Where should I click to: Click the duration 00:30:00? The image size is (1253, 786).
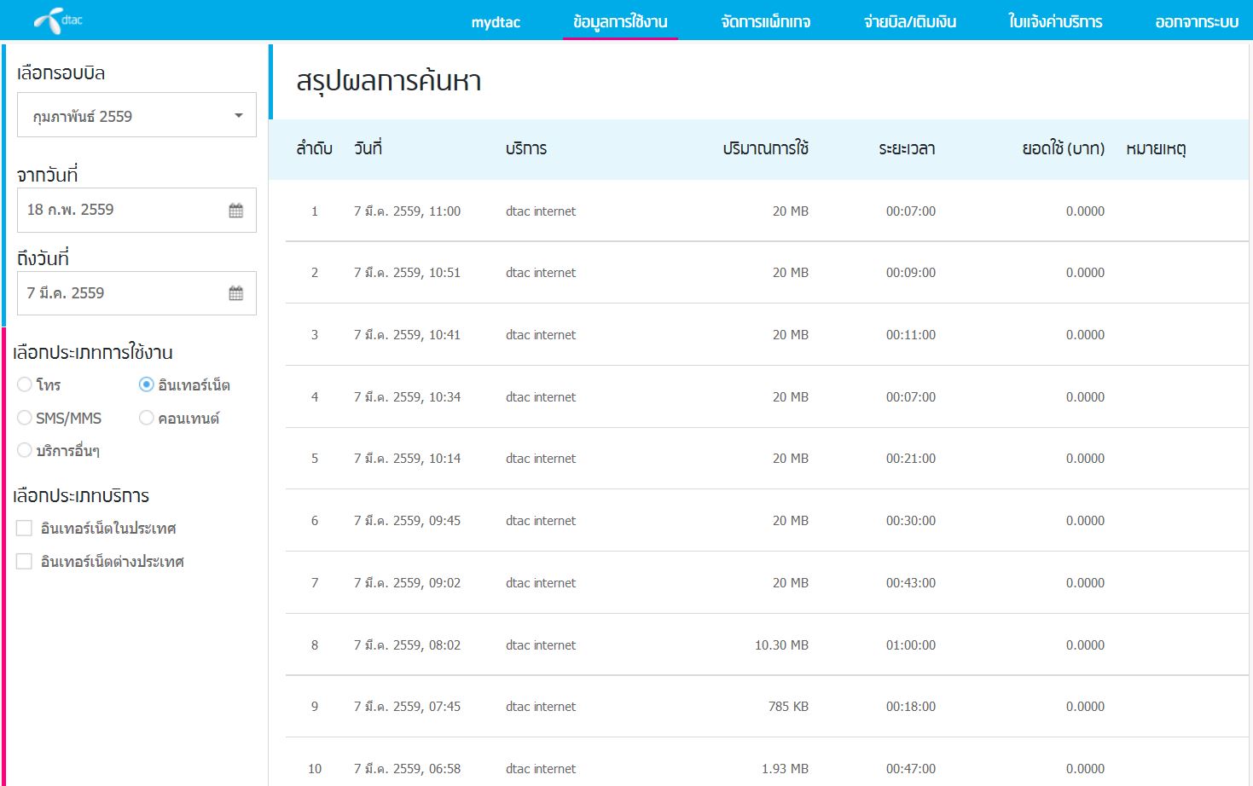911,521
